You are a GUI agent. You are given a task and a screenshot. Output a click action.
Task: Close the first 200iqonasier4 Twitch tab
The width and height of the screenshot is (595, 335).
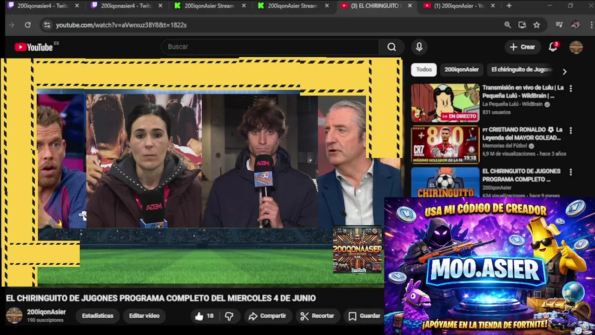[x=77, y=6]
